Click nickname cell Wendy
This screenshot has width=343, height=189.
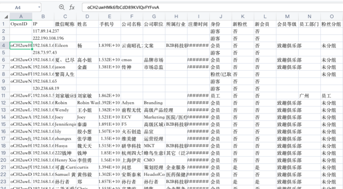(x=65, y=110)
